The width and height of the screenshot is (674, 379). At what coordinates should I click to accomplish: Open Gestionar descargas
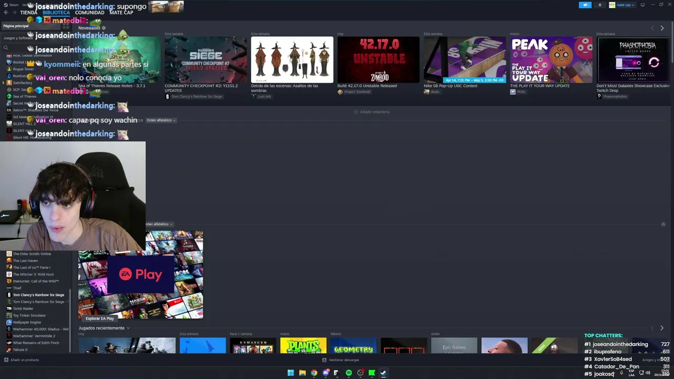click(341, 360)
